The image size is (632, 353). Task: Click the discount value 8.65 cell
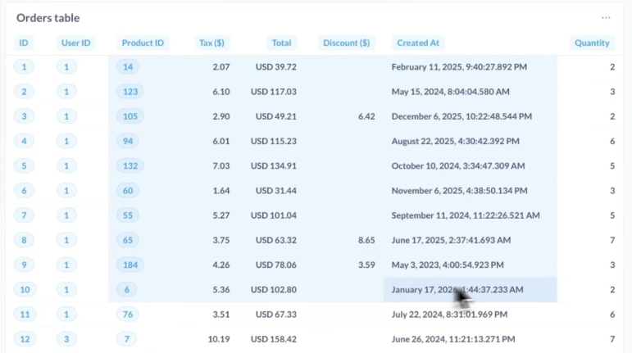click(366, 240)
